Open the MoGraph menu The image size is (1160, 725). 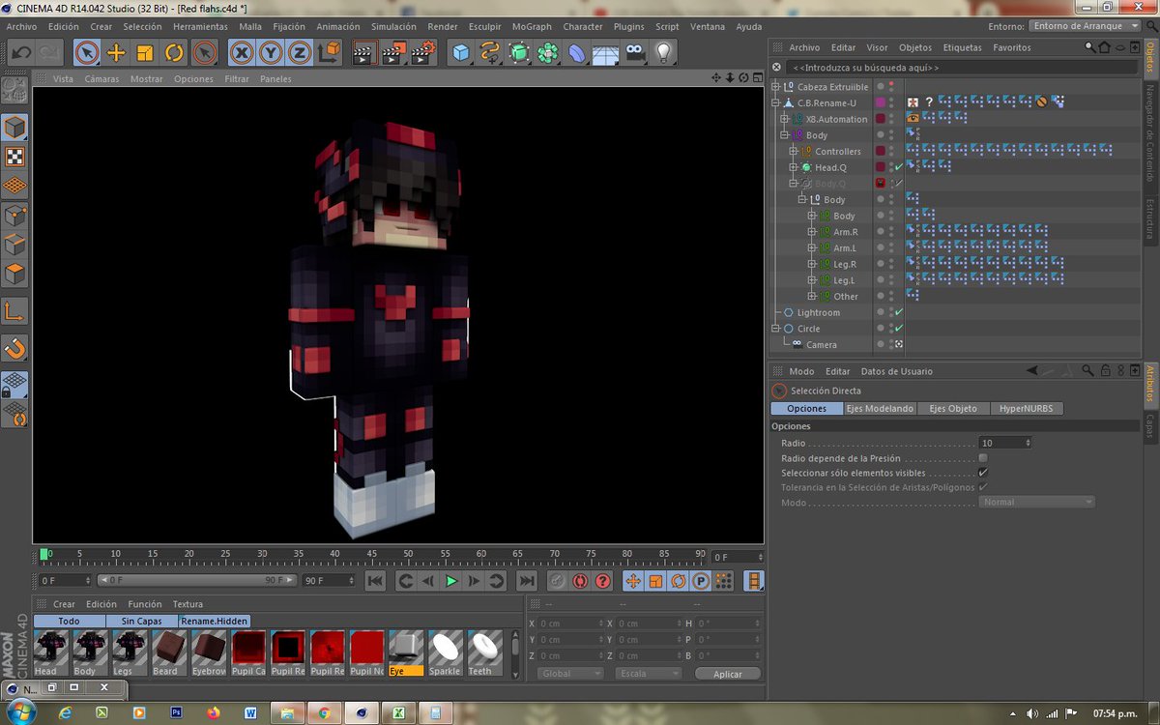click(531, 26)
